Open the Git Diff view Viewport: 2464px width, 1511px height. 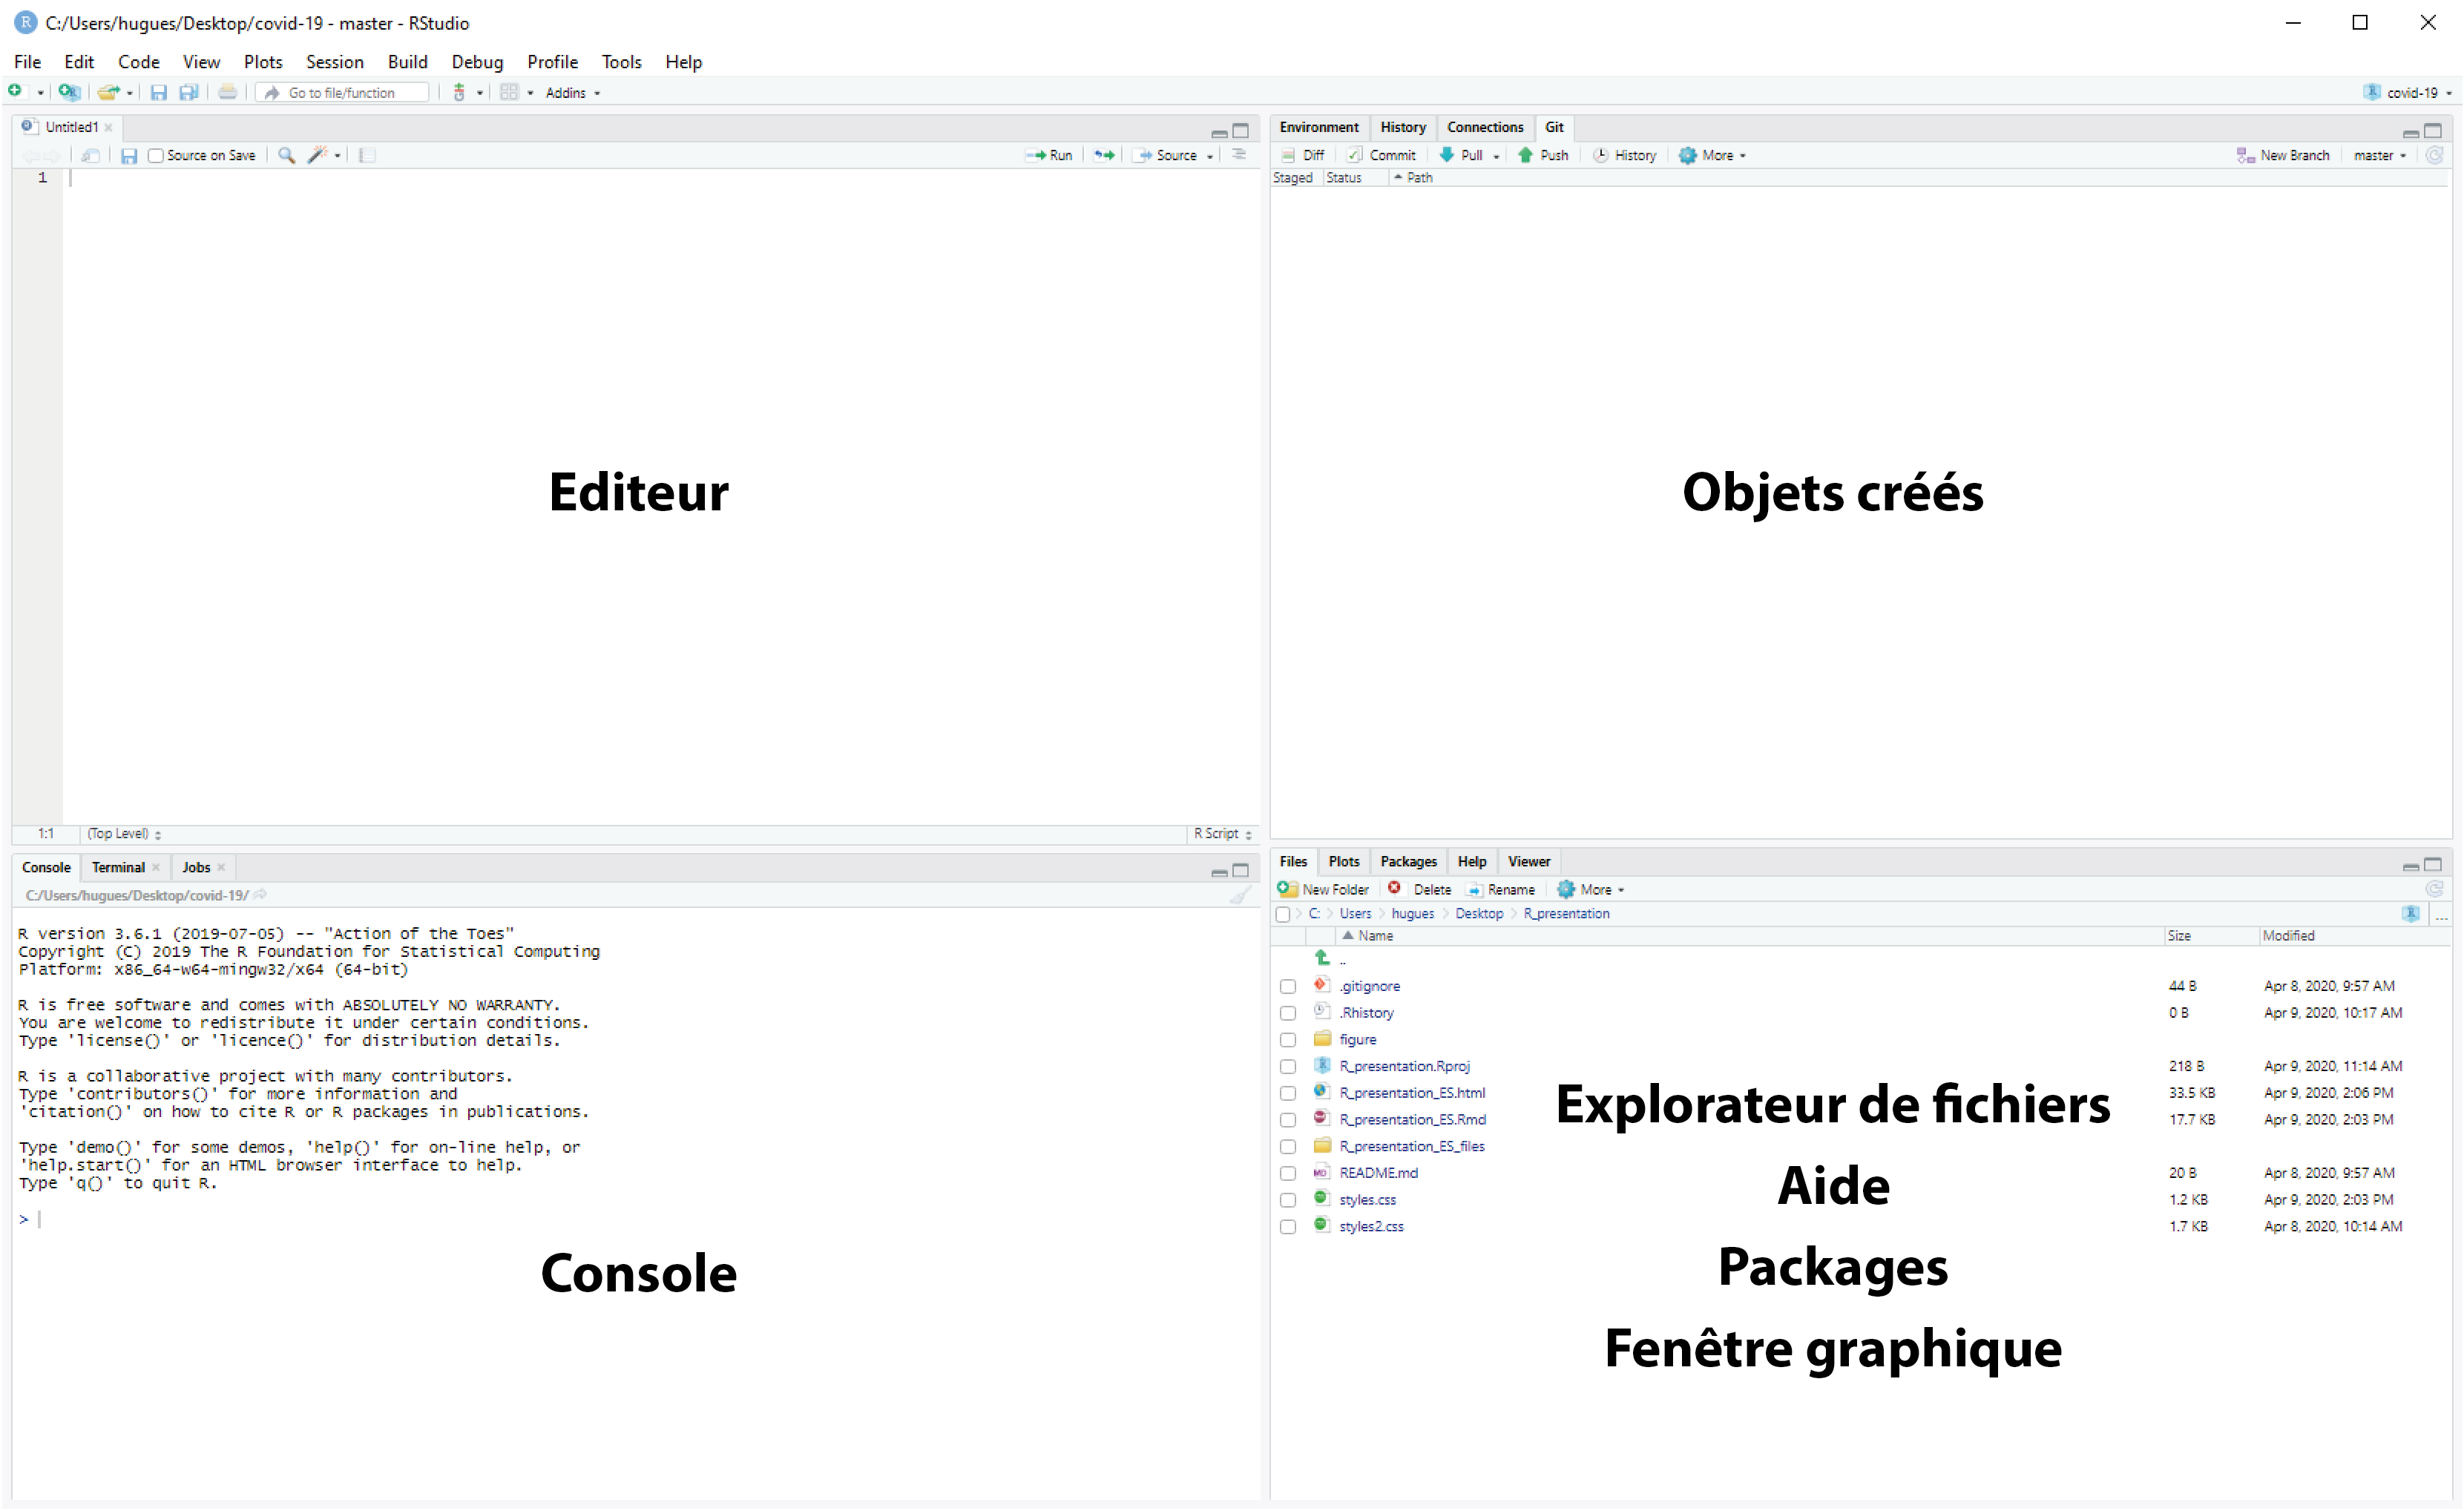(1304, 155)
